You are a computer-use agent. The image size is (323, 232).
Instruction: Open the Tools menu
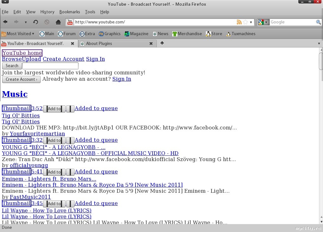pyautogui.click(x=90, y=12)
